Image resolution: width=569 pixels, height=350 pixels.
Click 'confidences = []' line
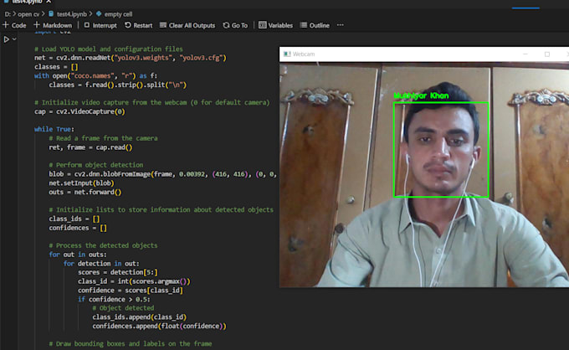[x=78, y=228]
